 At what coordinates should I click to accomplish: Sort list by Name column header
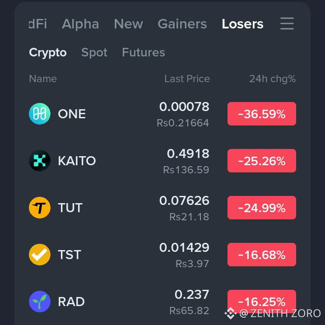[43, 79]
